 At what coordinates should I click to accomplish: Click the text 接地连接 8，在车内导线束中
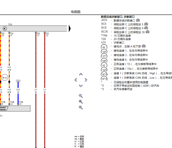pyautogui.click(x=131, y=60)
